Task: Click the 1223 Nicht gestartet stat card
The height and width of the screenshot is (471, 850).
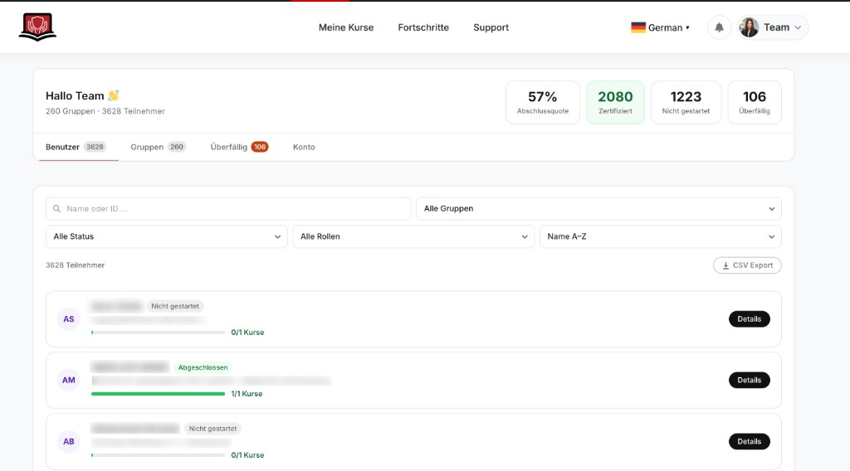Action: point(686,102)
